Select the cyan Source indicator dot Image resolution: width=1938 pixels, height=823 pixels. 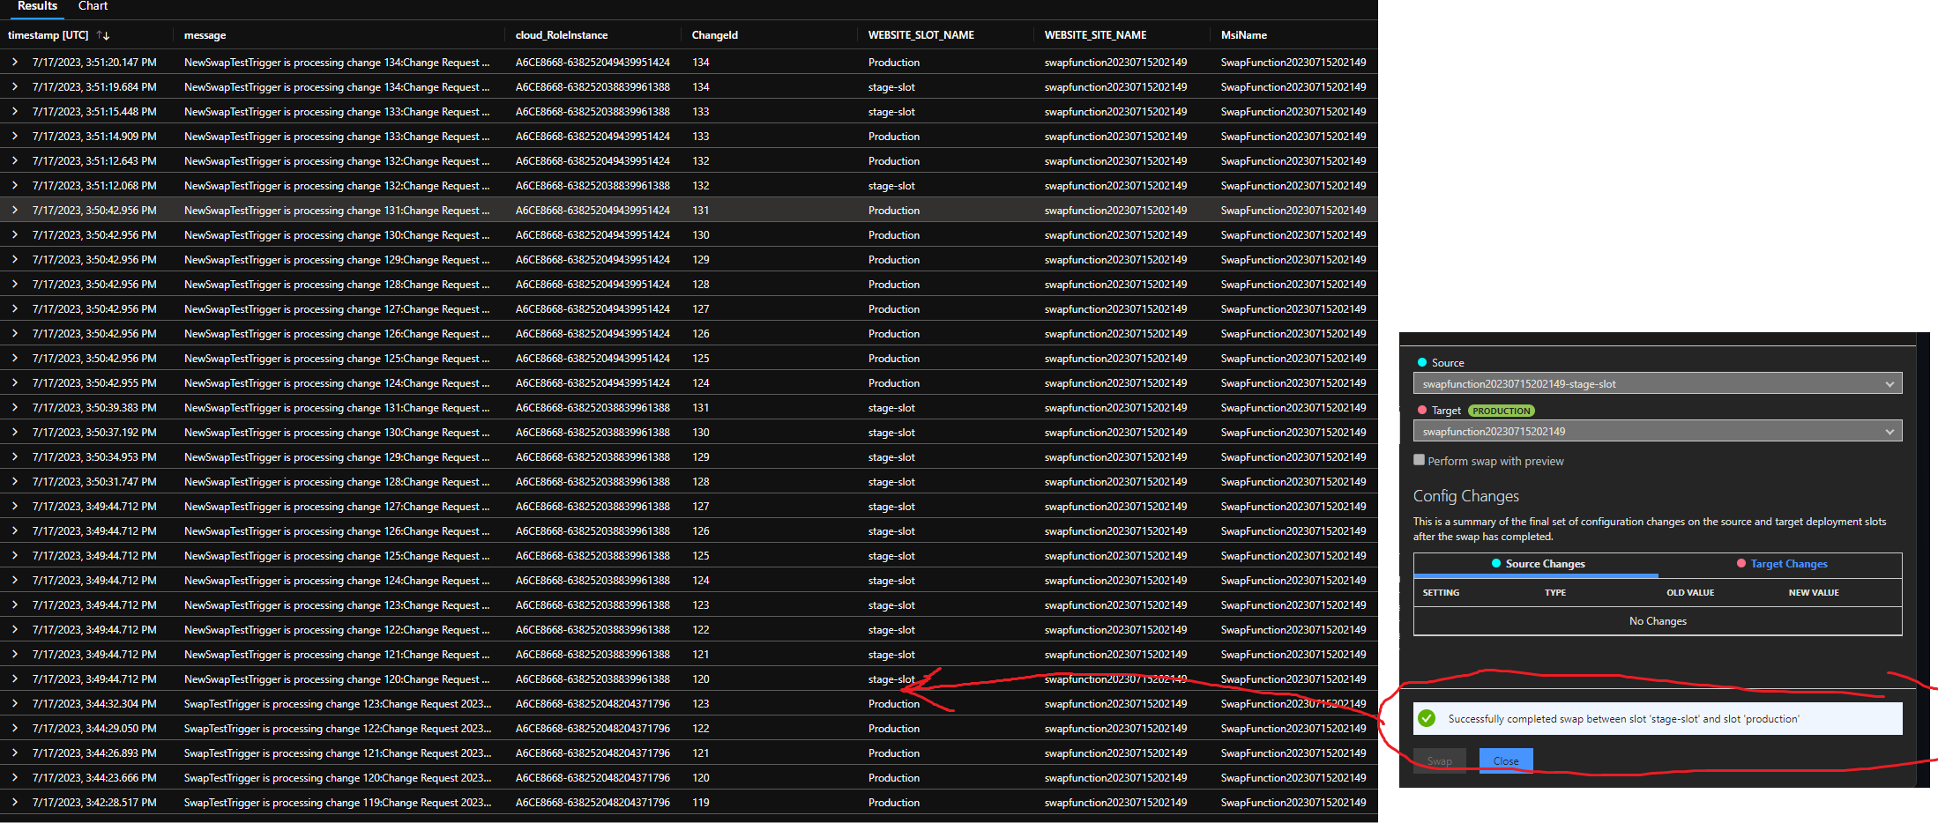(1422, 361)
